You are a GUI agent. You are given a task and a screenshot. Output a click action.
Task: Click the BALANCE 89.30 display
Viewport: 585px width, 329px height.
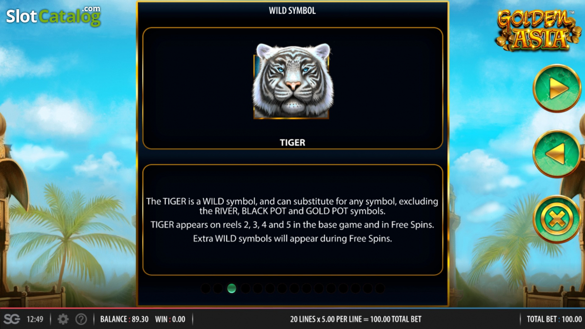pyautogui.click(x=124, y=319)
